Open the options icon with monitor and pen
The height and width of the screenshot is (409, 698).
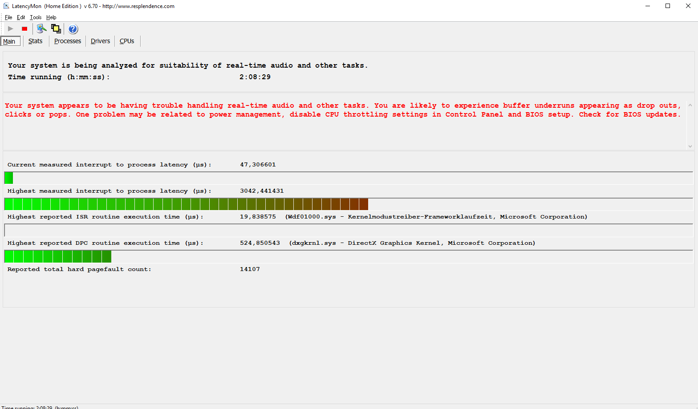(41, 29)
